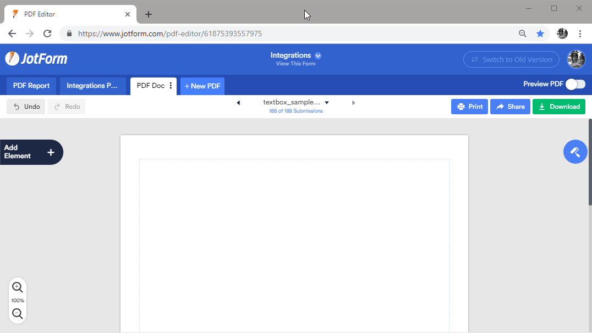Click the browser back arrow

click(12, 34)
